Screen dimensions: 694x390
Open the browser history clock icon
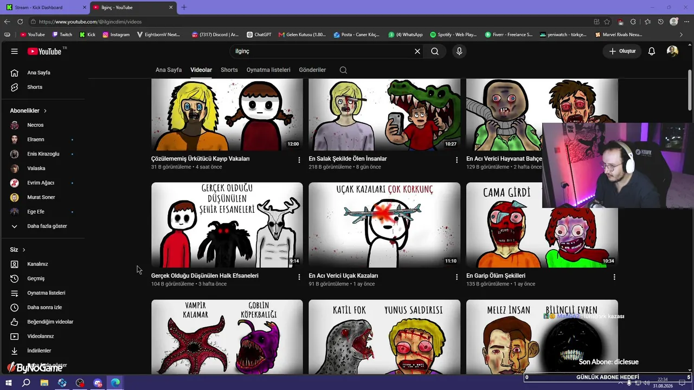pos(660,22)
